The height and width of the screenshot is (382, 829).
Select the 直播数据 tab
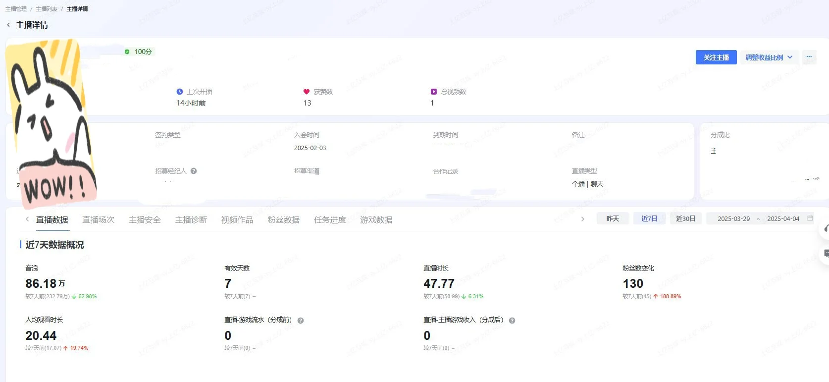(52, 219)
